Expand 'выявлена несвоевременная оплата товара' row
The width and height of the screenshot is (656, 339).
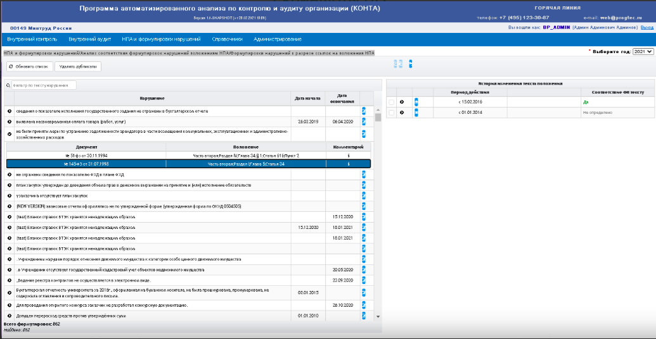10,121
